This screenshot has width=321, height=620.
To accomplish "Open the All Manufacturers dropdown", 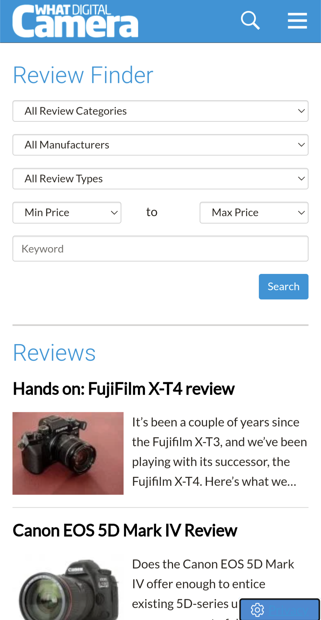I will point(160,145).
